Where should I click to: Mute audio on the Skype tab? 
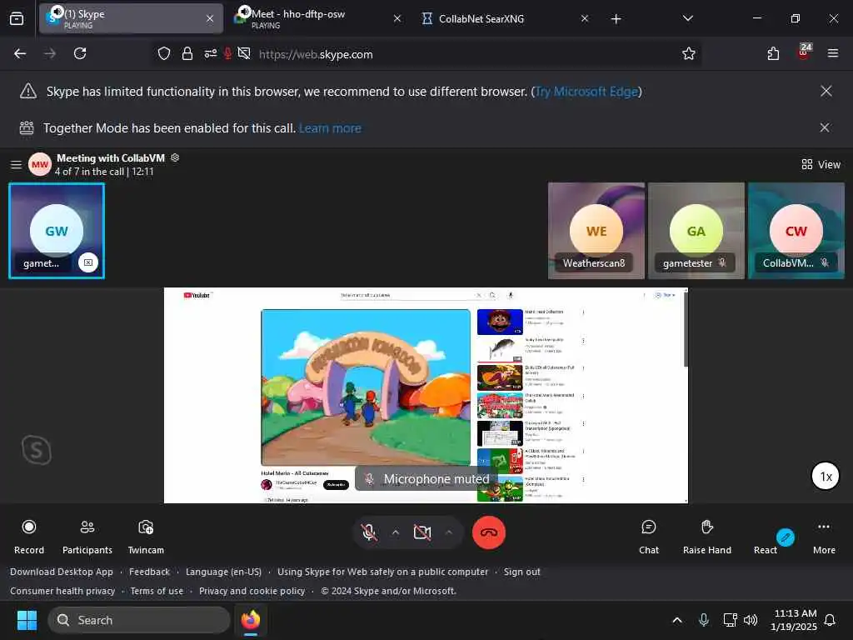[x=57, y=12]
